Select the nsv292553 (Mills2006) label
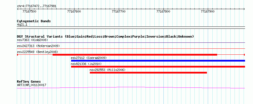The width and height of the screenshot is (253, 104). click(x=107, y=70)
